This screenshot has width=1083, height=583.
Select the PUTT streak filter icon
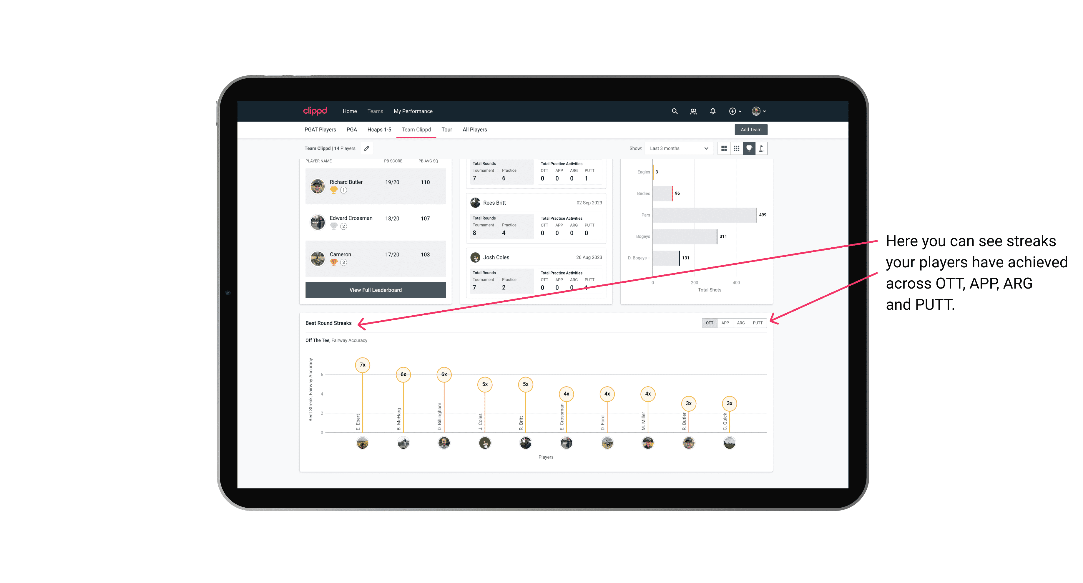758,322
